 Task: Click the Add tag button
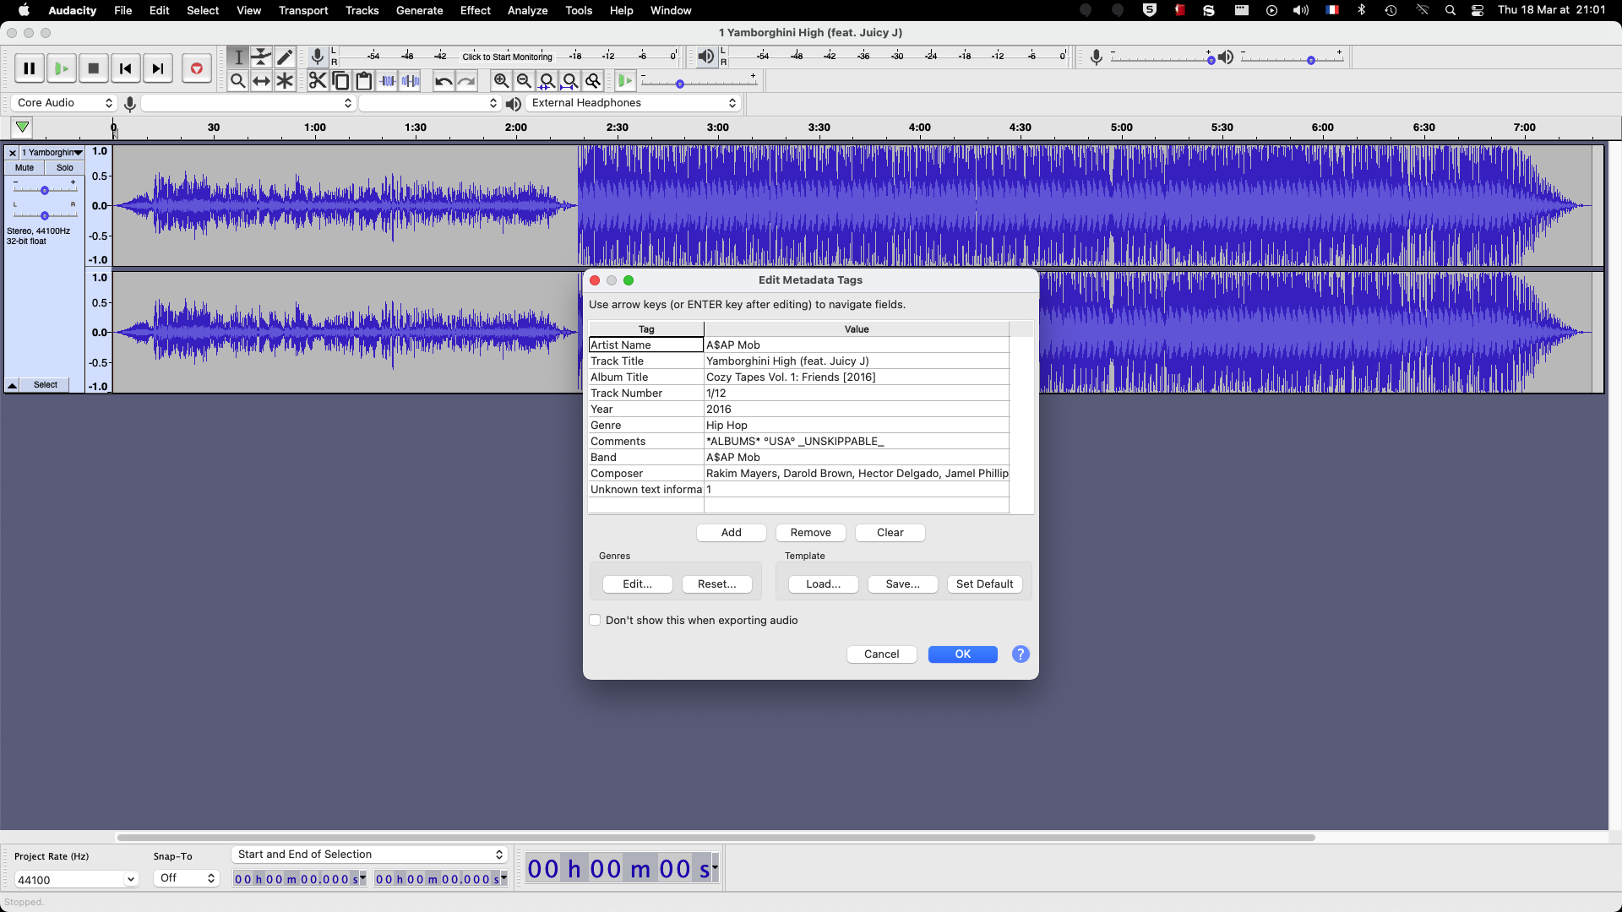pyautogui.click(x=732, y=533)
